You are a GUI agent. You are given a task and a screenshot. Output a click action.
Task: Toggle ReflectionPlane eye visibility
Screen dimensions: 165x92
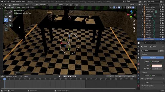click(161, 39)
